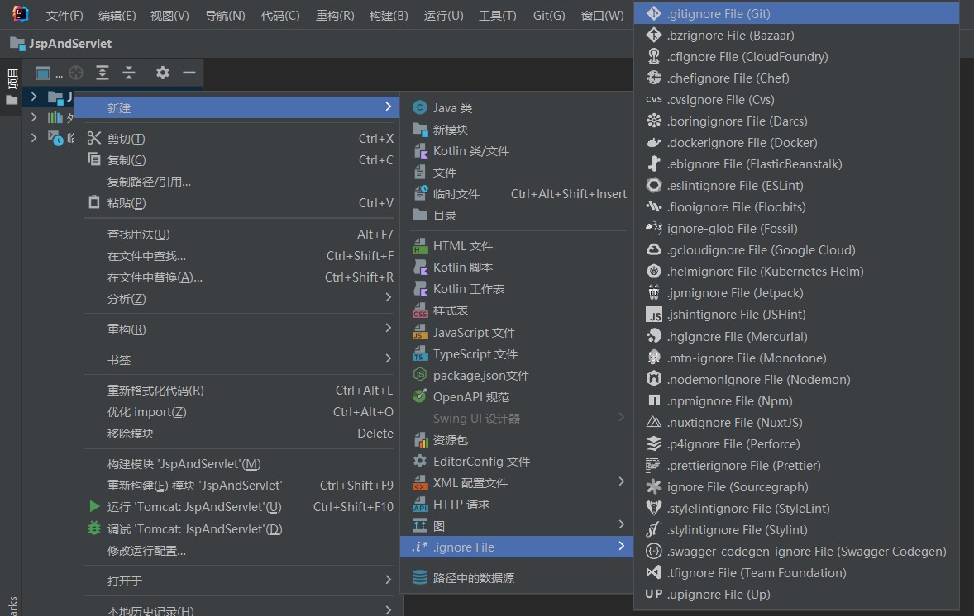This screenshot has height=616, width=974.
Task: Expand the 图 submenu
Action: click(x=518, y=525)
